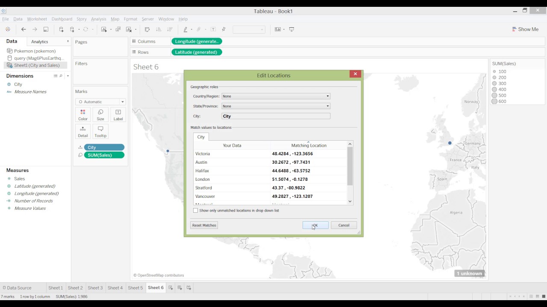
Task: Select the City tab in Edit Locations
Action: [201, 137]
